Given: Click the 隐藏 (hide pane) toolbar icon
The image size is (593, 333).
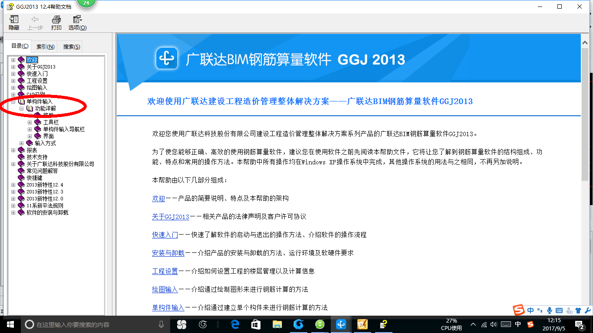Looking at the screenshot, I should pyautogui.click(x=14, y=20).
